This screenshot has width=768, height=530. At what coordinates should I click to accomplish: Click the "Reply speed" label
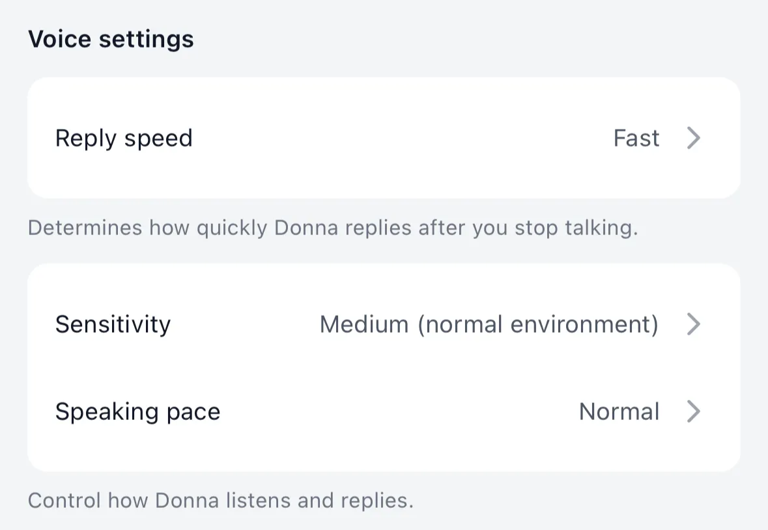tap(124, 138)
